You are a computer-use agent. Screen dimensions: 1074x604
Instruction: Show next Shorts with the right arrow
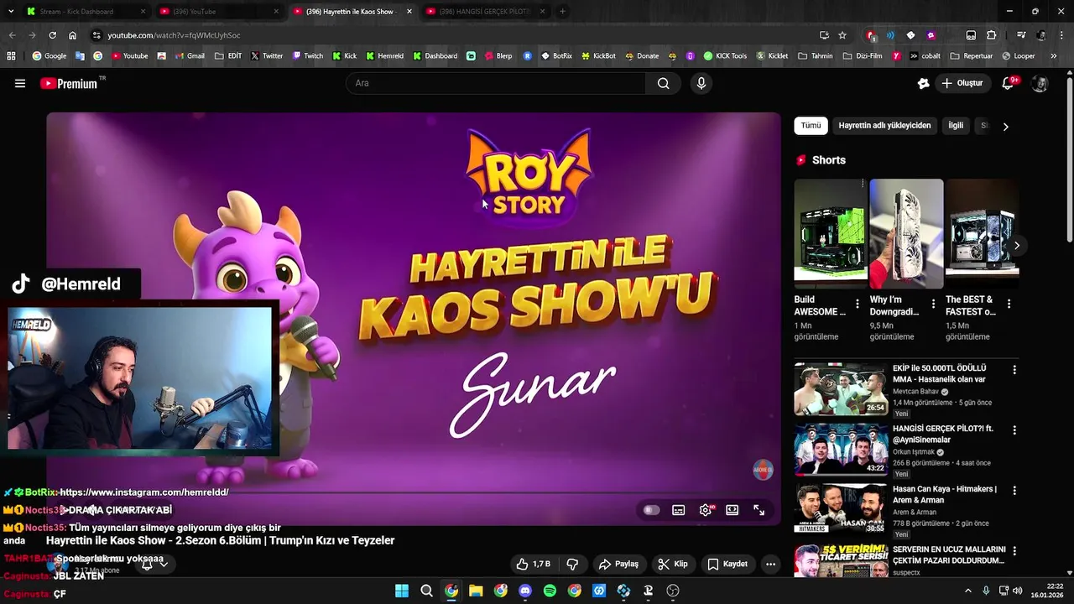point(1016,246)
